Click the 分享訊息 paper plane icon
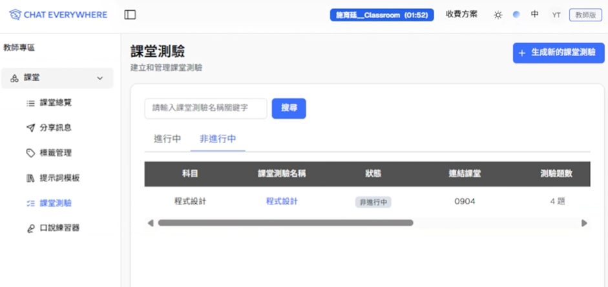The width and height of the screenshot is (608, 287). tap(30, 128)
